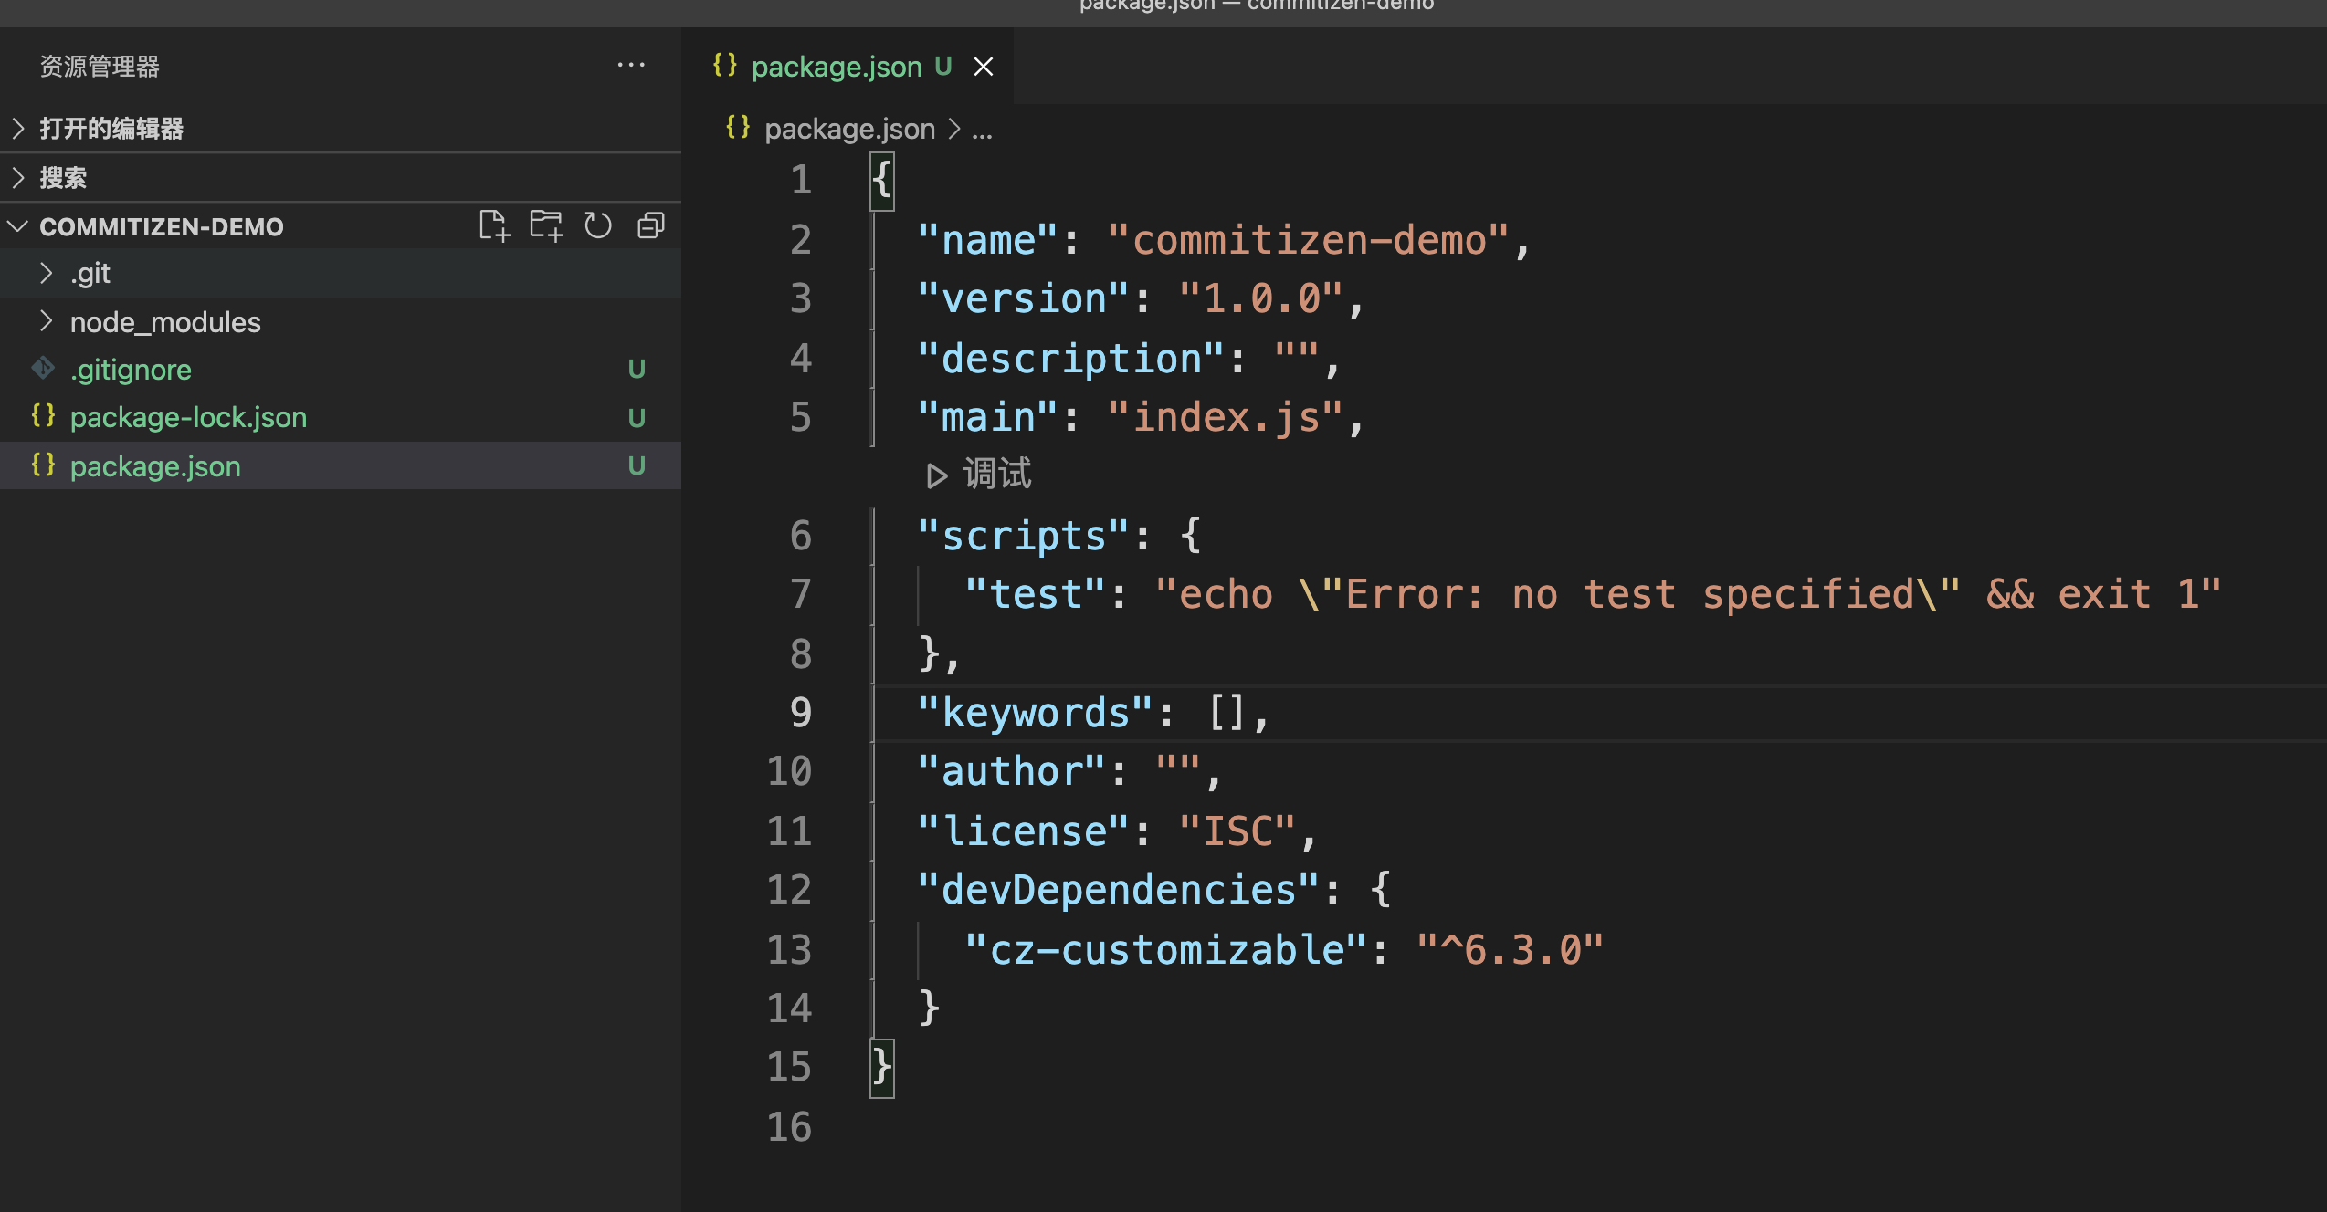Click the breadcrumb chevron after package.json
The image size is (2327, 1212).
(954, 130)
